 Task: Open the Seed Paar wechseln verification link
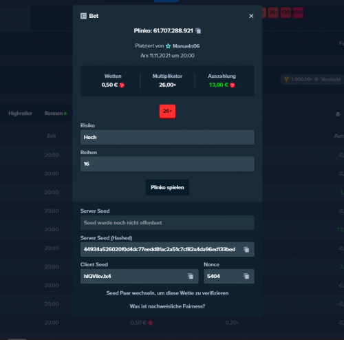pos(167,293)
